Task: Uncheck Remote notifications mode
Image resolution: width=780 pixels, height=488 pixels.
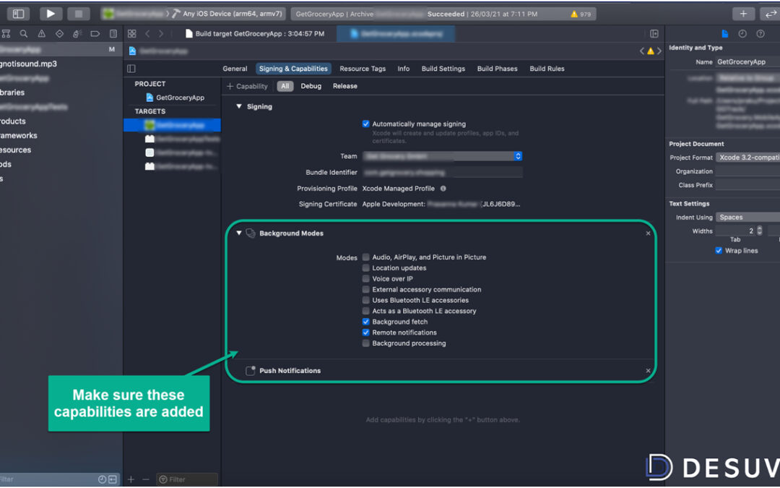Action: 365,333
